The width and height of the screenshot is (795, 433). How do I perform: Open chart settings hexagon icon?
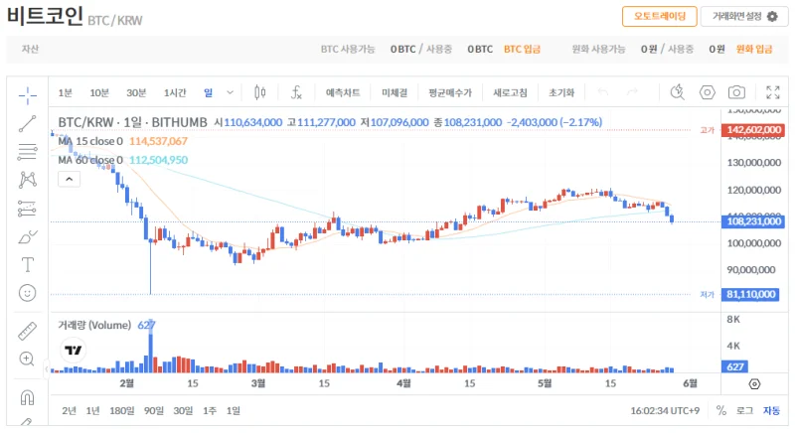coord(708,92)
